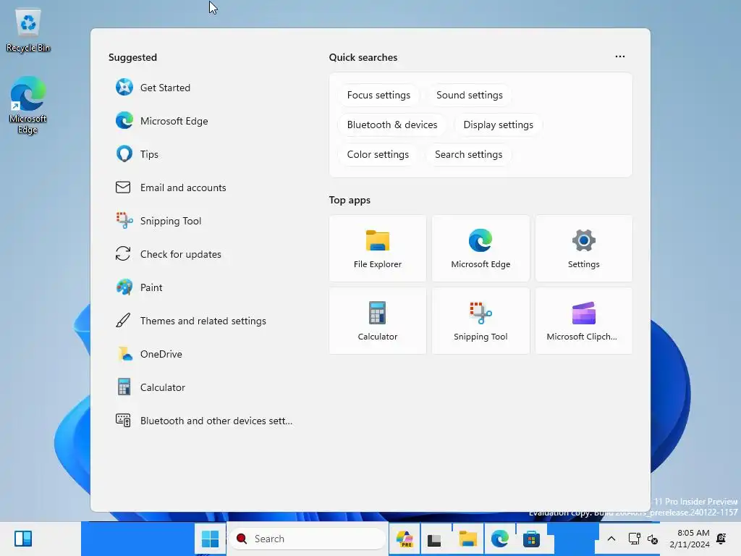
Task: Open the clock and date flyout
Action: click(x=690, y=539)
